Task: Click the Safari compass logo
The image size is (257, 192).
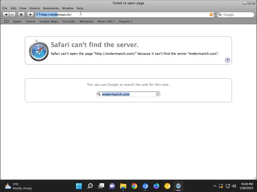Action: point(39,50)
